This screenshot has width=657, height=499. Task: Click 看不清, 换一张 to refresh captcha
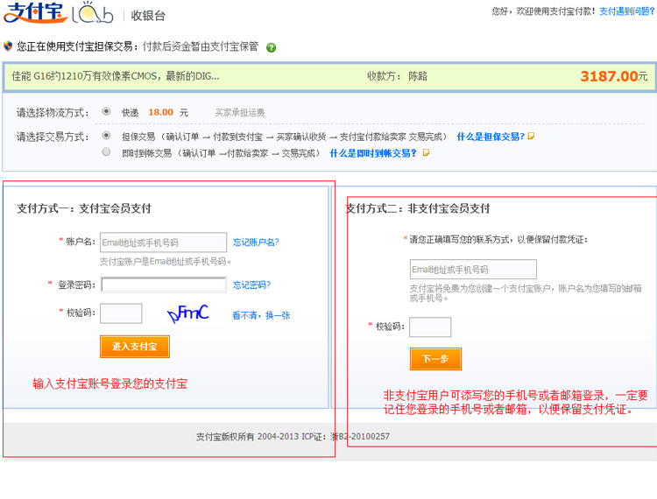point(261,315)
